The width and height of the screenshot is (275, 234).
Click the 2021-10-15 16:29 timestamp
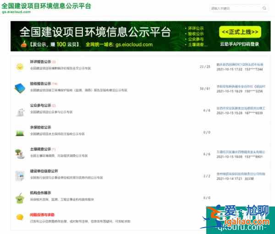click(x=229, y=91)
